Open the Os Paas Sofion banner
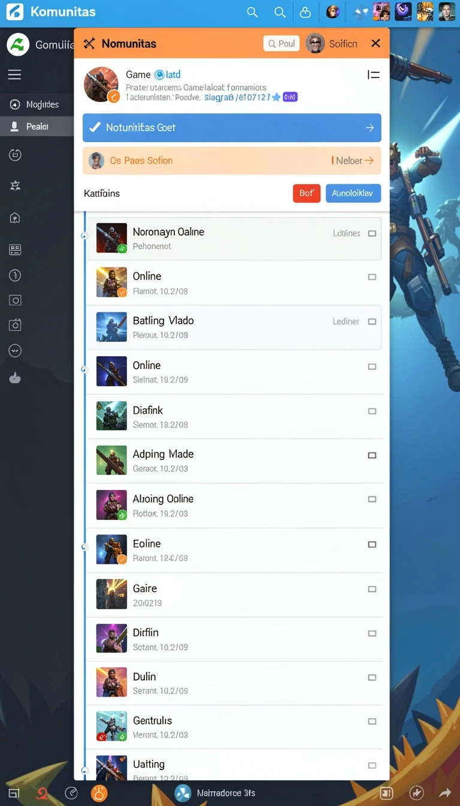460x806 pixels. tap(232, 161)
